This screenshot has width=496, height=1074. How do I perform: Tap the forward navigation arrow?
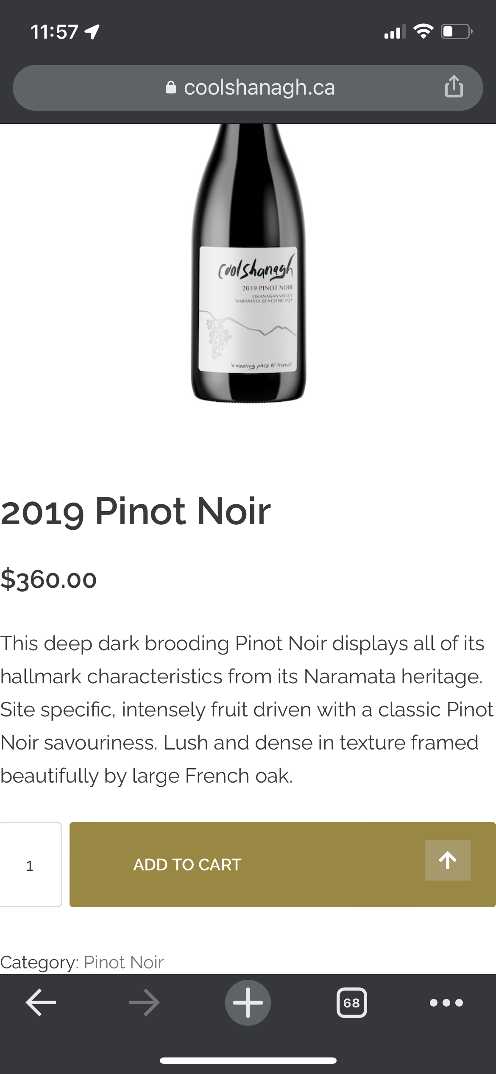click(144, 1003)
